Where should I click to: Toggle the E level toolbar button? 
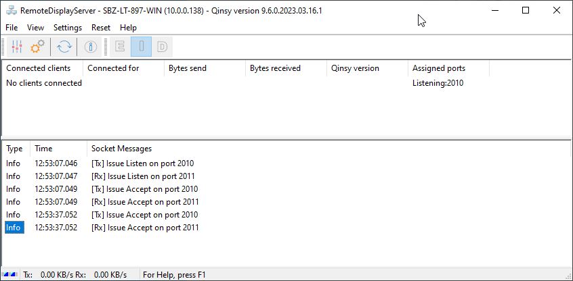point(121,47)
